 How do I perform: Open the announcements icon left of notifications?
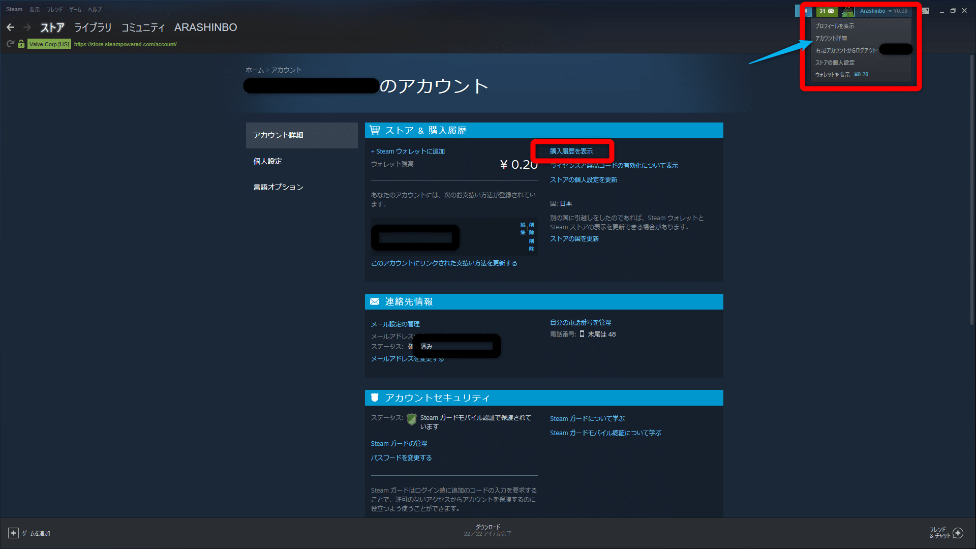click(x=804, y=11)
